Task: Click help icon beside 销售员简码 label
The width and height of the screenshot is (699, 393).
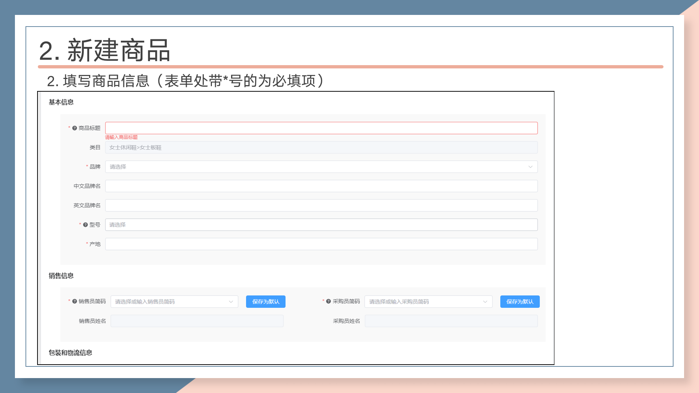Action: [x=75, y=301]
